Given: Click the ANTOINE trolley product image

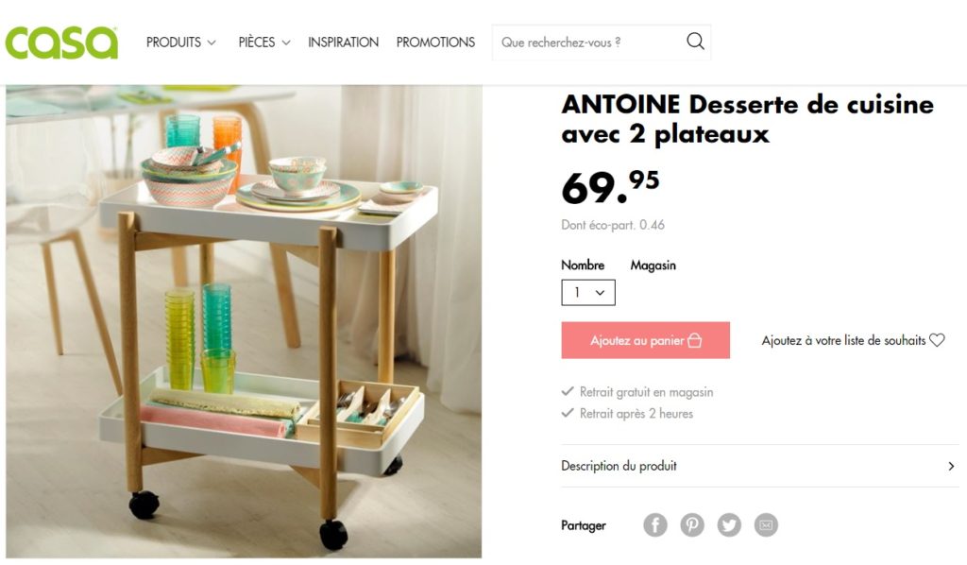Looking at the screenshot, I should [x=244, y=321].
